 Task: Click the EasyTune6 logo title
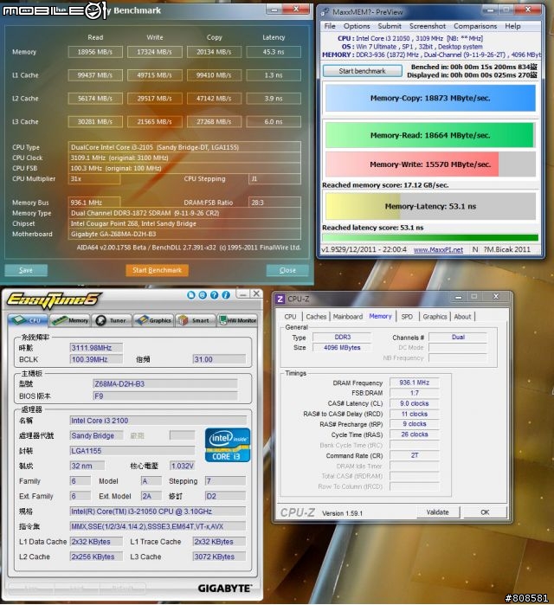tap(54, 299)
